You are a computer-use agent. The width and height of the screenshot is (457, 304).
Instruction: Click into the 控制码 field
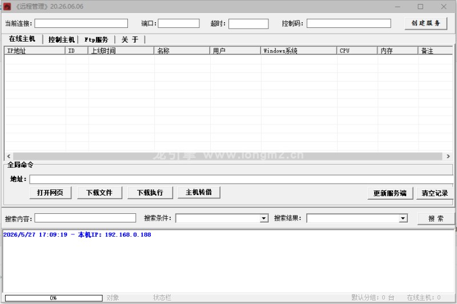(x=348, y=23)
